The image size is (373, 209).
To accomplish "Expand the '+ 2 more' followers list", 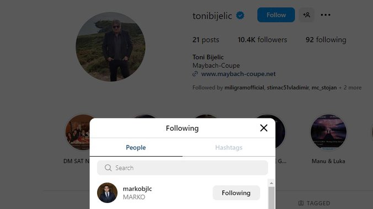I will click(x=350, y=88).
